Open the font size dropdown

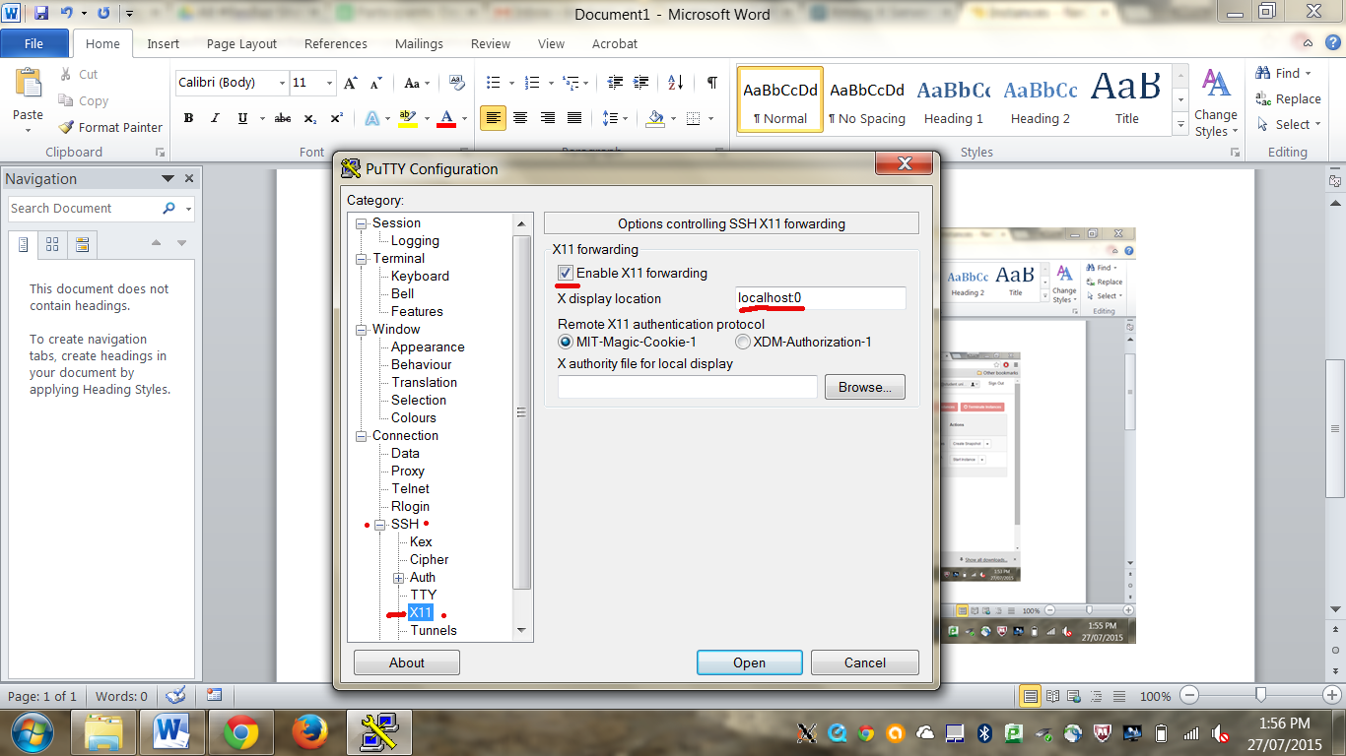pos(330,83)
